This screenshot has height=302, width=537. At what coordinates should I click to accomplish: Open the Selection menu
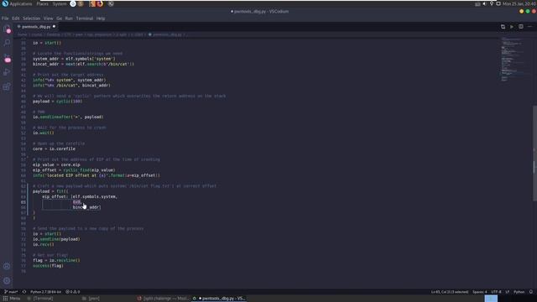[x=32, y=18]
